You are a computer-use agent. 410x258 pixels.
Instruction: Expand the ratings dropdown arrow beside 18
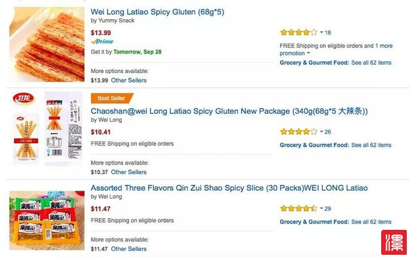click(x=322, y=33)
